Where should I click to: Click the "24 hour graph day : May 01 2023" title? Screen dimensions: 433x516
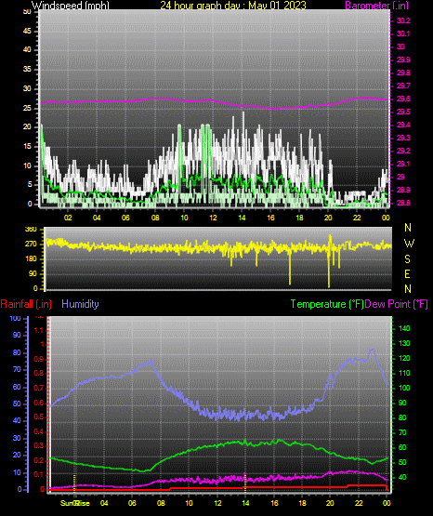[x=233, y=6]
